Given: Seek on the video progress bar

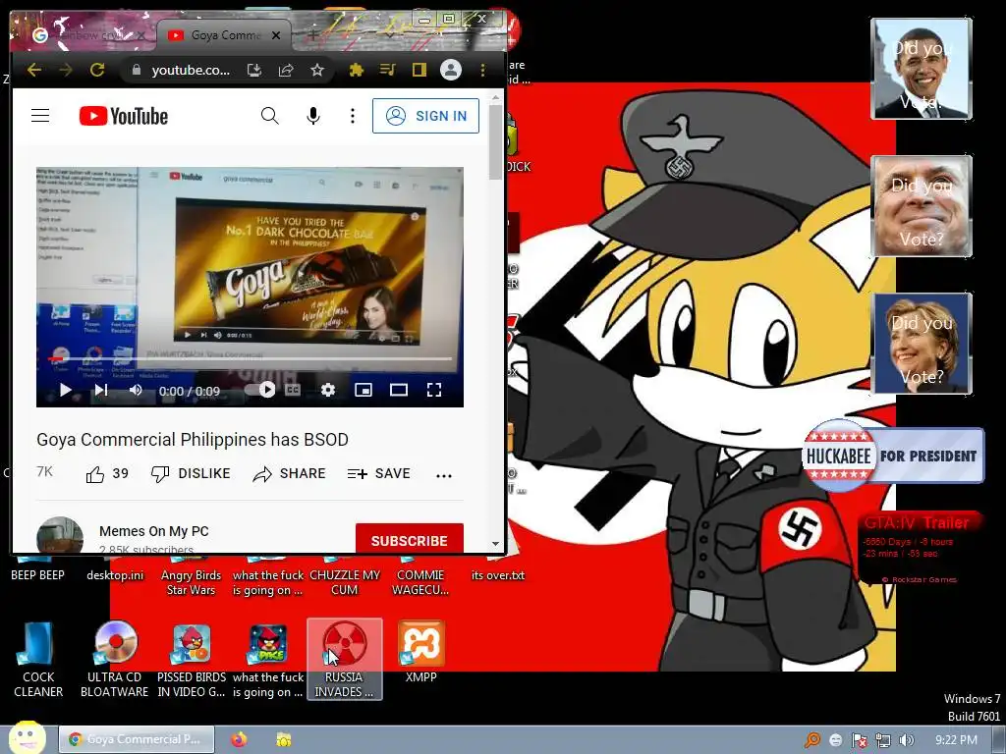Looking at the screenshot, I should pyautogui.click(x=251, y=358).
